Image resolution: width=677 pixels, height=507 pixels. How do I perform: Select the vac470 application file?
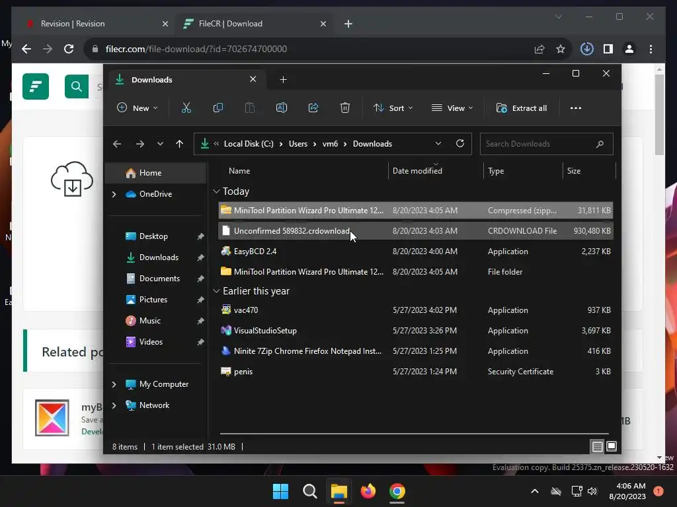point(415,310)
